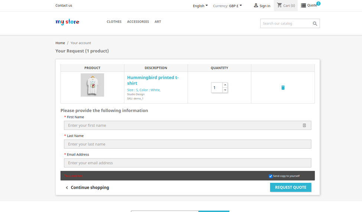The width and height of the screenshot is (362, 212).
Task: Click the shopping cart icon
Action: [x=279, y=5]
